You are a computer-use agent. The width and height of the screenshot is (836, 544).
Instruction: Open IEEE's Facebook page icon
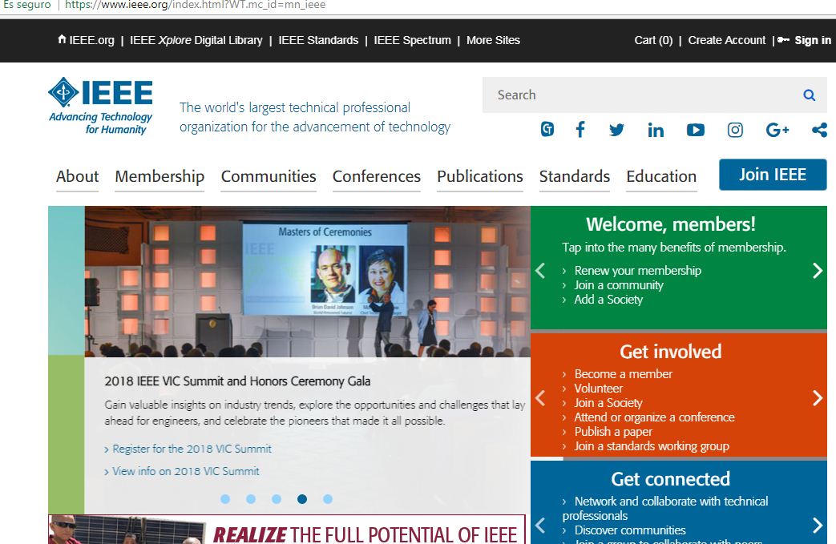coord(580,130)
